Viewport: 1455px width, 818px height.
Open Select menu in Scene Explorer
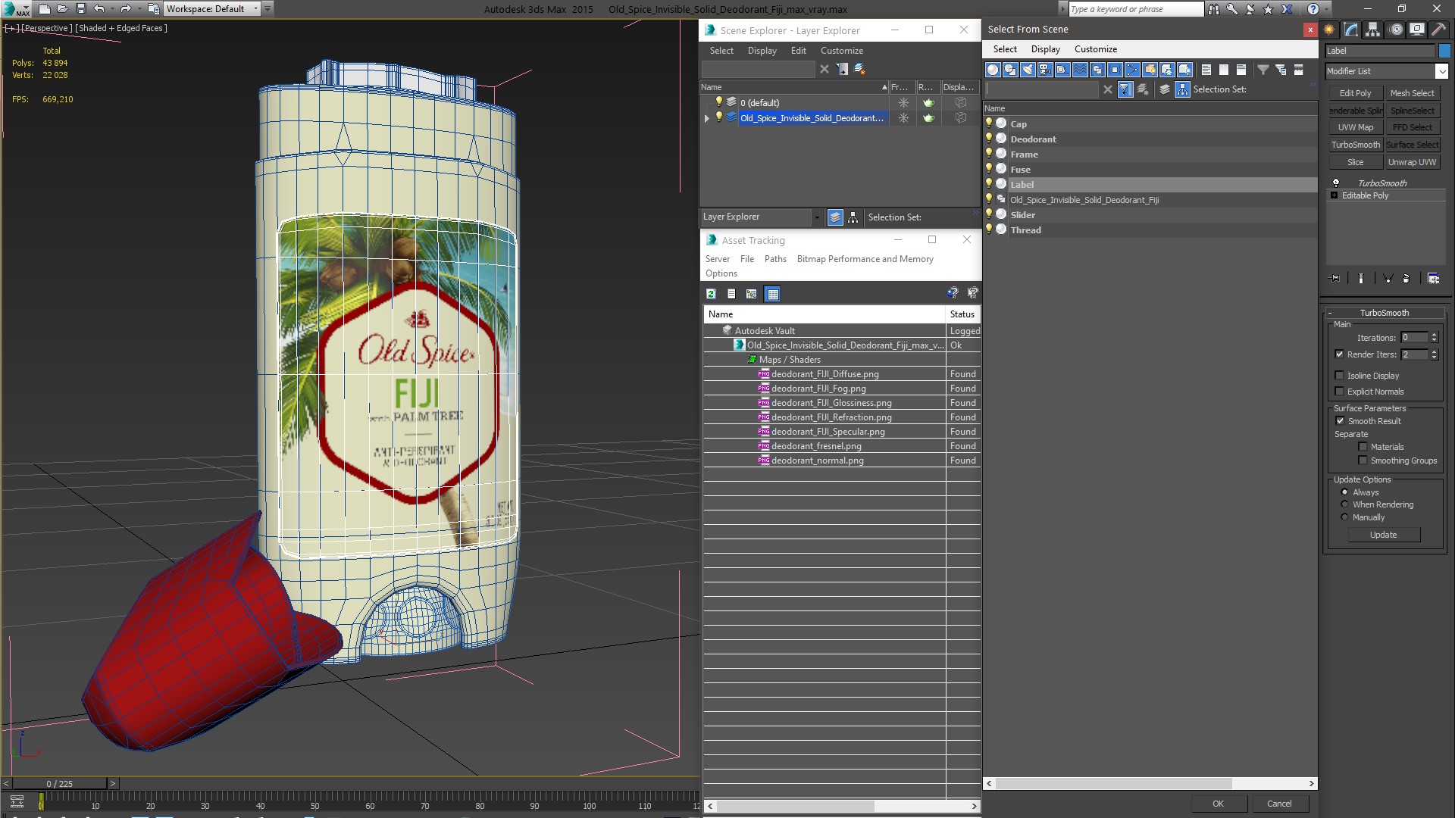[721, 51]
